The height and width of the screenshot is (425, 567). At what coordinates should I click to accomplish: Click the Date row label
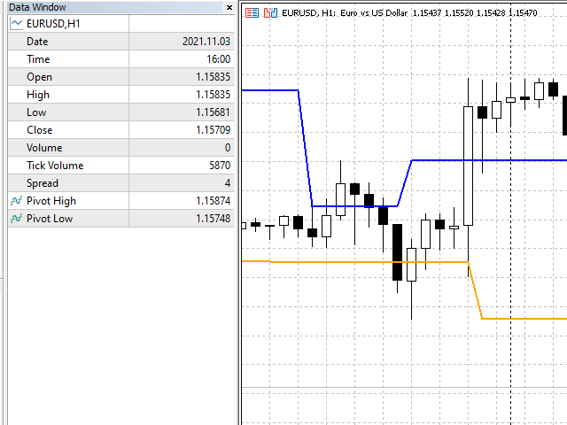(37, 42)
